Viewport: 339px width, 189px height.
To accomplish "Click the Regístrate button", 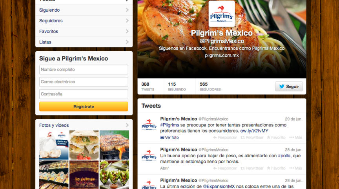I will [84, 107].
